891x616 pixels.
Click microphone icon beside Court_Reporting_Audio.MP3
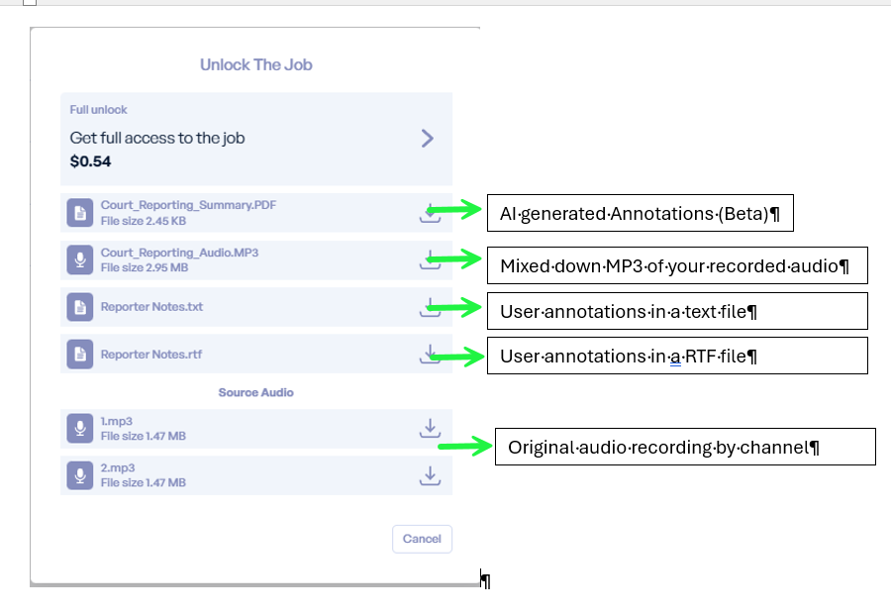click(x=80, y=260)
